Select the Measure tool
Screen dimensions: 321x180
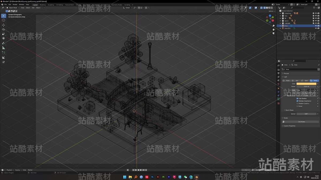coord(3,48)
